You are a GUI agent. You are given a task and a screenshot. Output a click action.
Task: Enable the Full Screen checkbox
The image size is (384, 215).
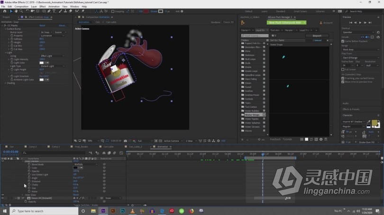(x=343, y=69)
